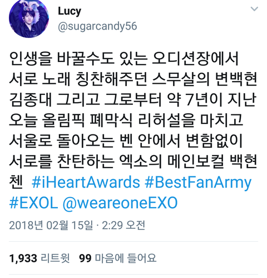This screenshot has height=278, width=267.
Task: Visit the @sugarcandy56 handle
Action: [x=97, y=26]
